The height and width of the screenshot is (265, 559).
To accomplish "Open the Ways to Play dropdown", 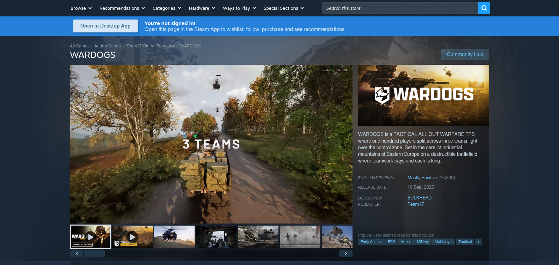I will pyautogui.click(x=239, y=8).
